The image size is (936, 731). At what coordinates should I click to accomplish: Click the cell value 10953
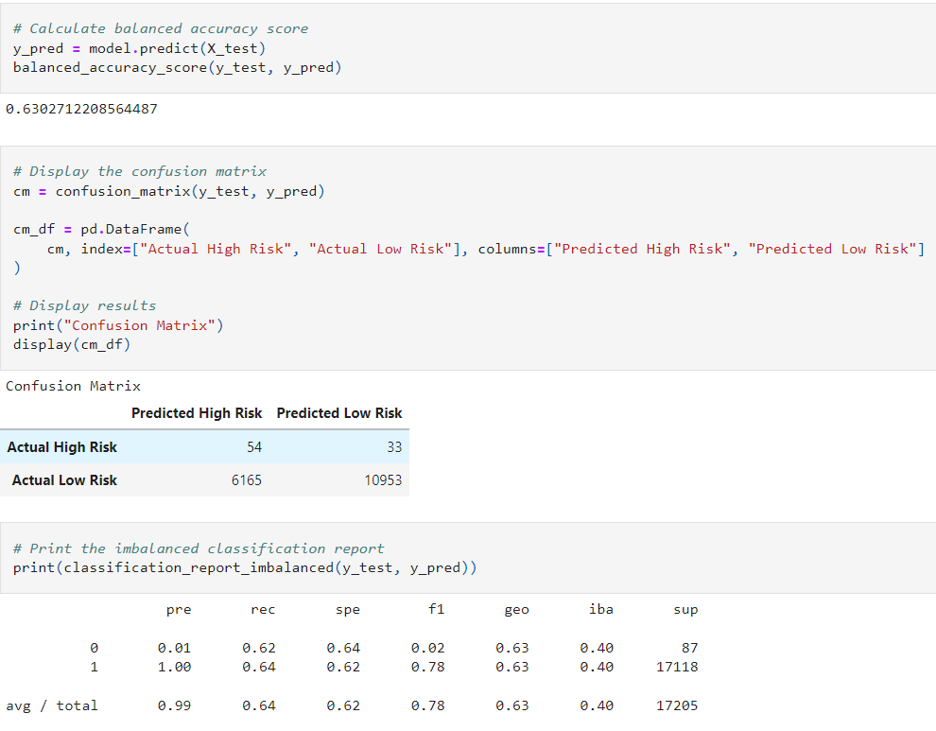coord(383,480)
